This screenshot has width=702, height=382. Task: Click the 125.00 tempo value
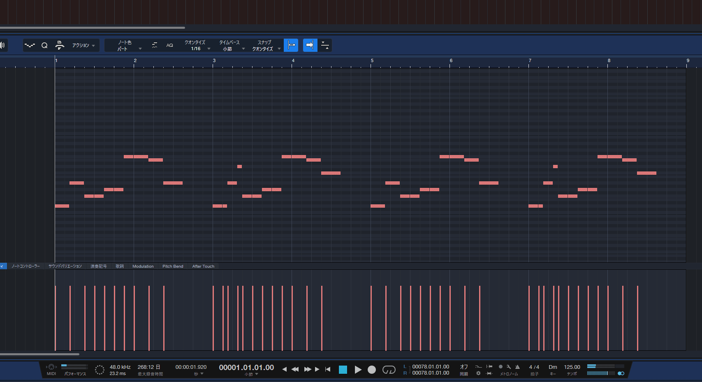[572, 367]
